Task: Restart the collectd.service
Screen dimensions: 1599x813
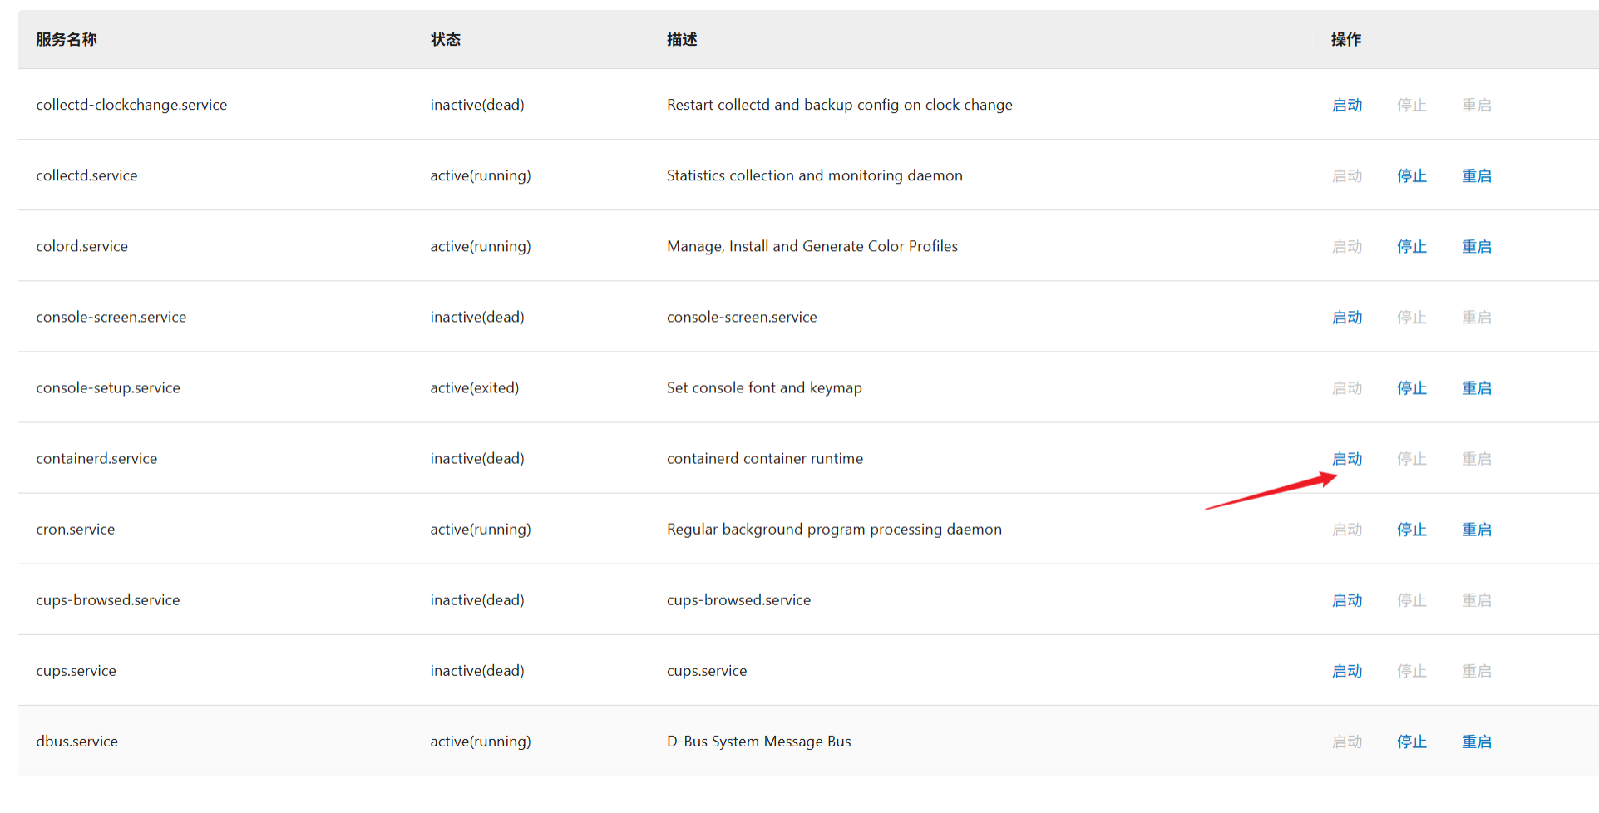Action: click(x=1476, y=176)
